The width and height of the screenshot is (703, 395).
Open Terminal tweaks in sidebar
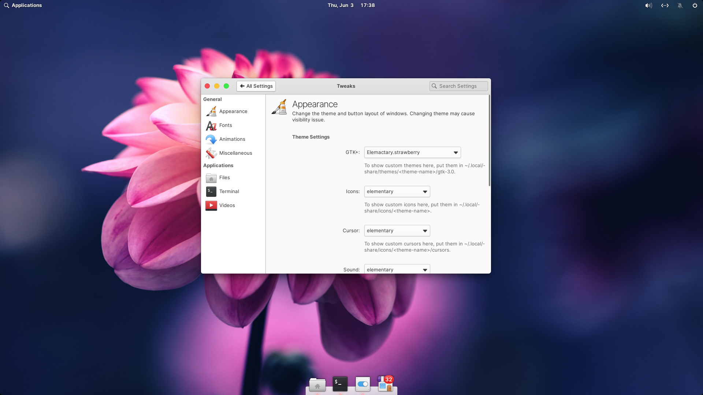click(x=229, y=192)
